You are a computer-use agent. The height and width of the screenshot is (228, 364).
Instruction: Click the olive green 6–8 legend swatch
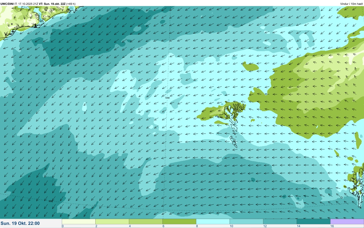tap(179, 221)
